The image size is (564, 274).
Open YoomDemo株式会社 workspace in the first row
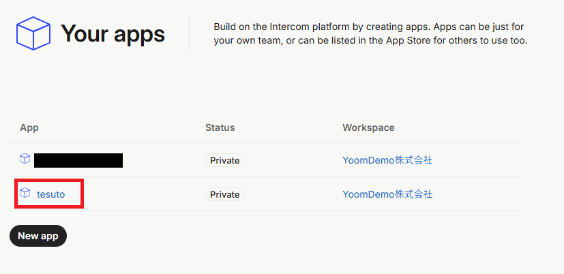pyautogui.click(x=387, y=160)
